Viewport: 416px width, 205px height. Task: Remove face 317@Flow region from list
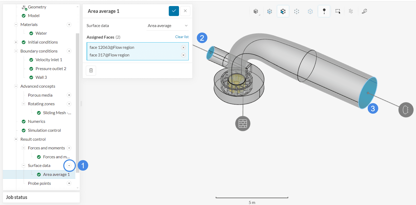183,55
